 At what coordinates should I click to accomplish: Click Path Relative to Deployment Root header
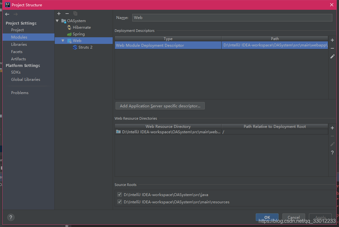click(x=275, y=127)
